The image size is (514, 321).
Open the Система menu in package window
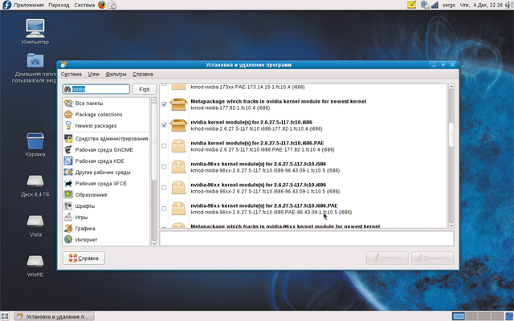click(71, 74)
